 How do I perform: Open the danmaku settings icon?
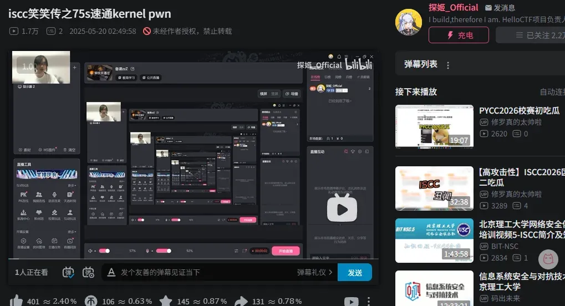click(88, 273)
